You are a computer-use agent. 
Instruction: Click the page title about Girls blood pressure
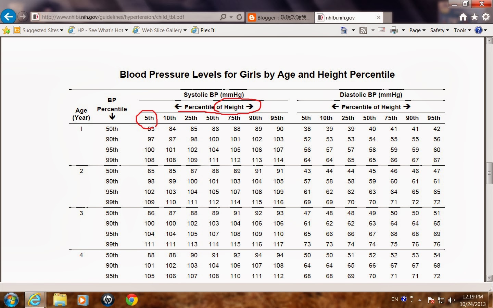pos(257,74)
